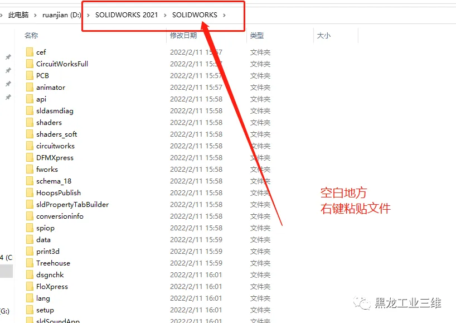The image size is (456, 323).
Task: Select the spiop folder icon
Action: pyautogui.click(x=30, y=228)
